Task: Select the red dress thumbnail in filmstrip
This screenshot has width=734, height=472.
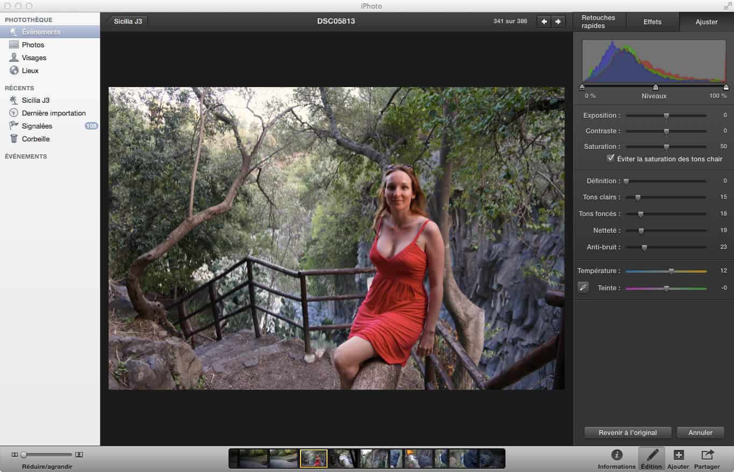Action: click(313, 459)
